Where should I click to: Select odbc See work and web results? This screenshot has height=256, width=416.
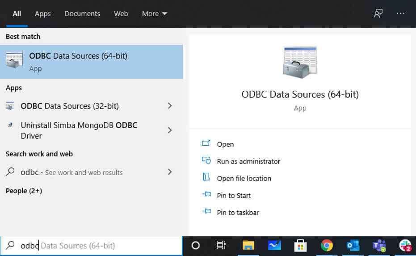click(91, 172)
